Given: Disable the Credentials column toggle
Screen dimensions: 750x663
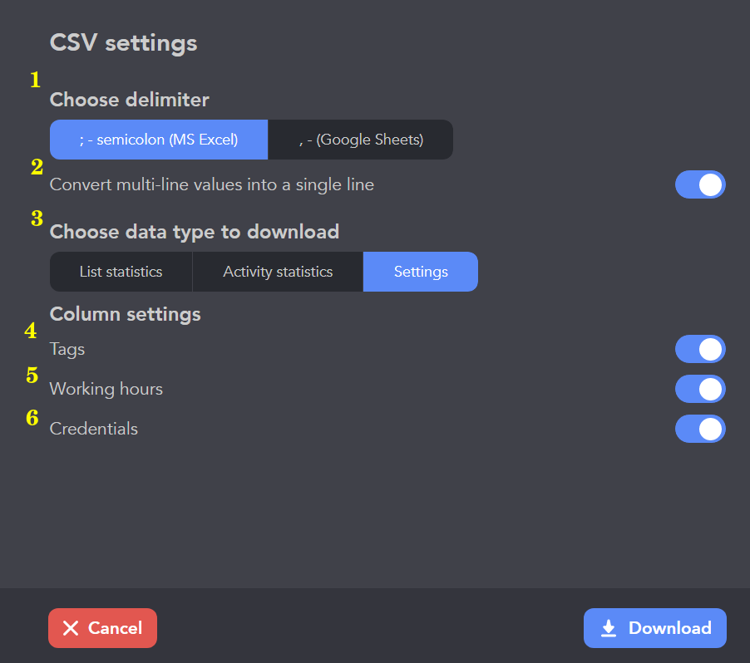Looking at the screenshot, I should click(x=700, y=429).
